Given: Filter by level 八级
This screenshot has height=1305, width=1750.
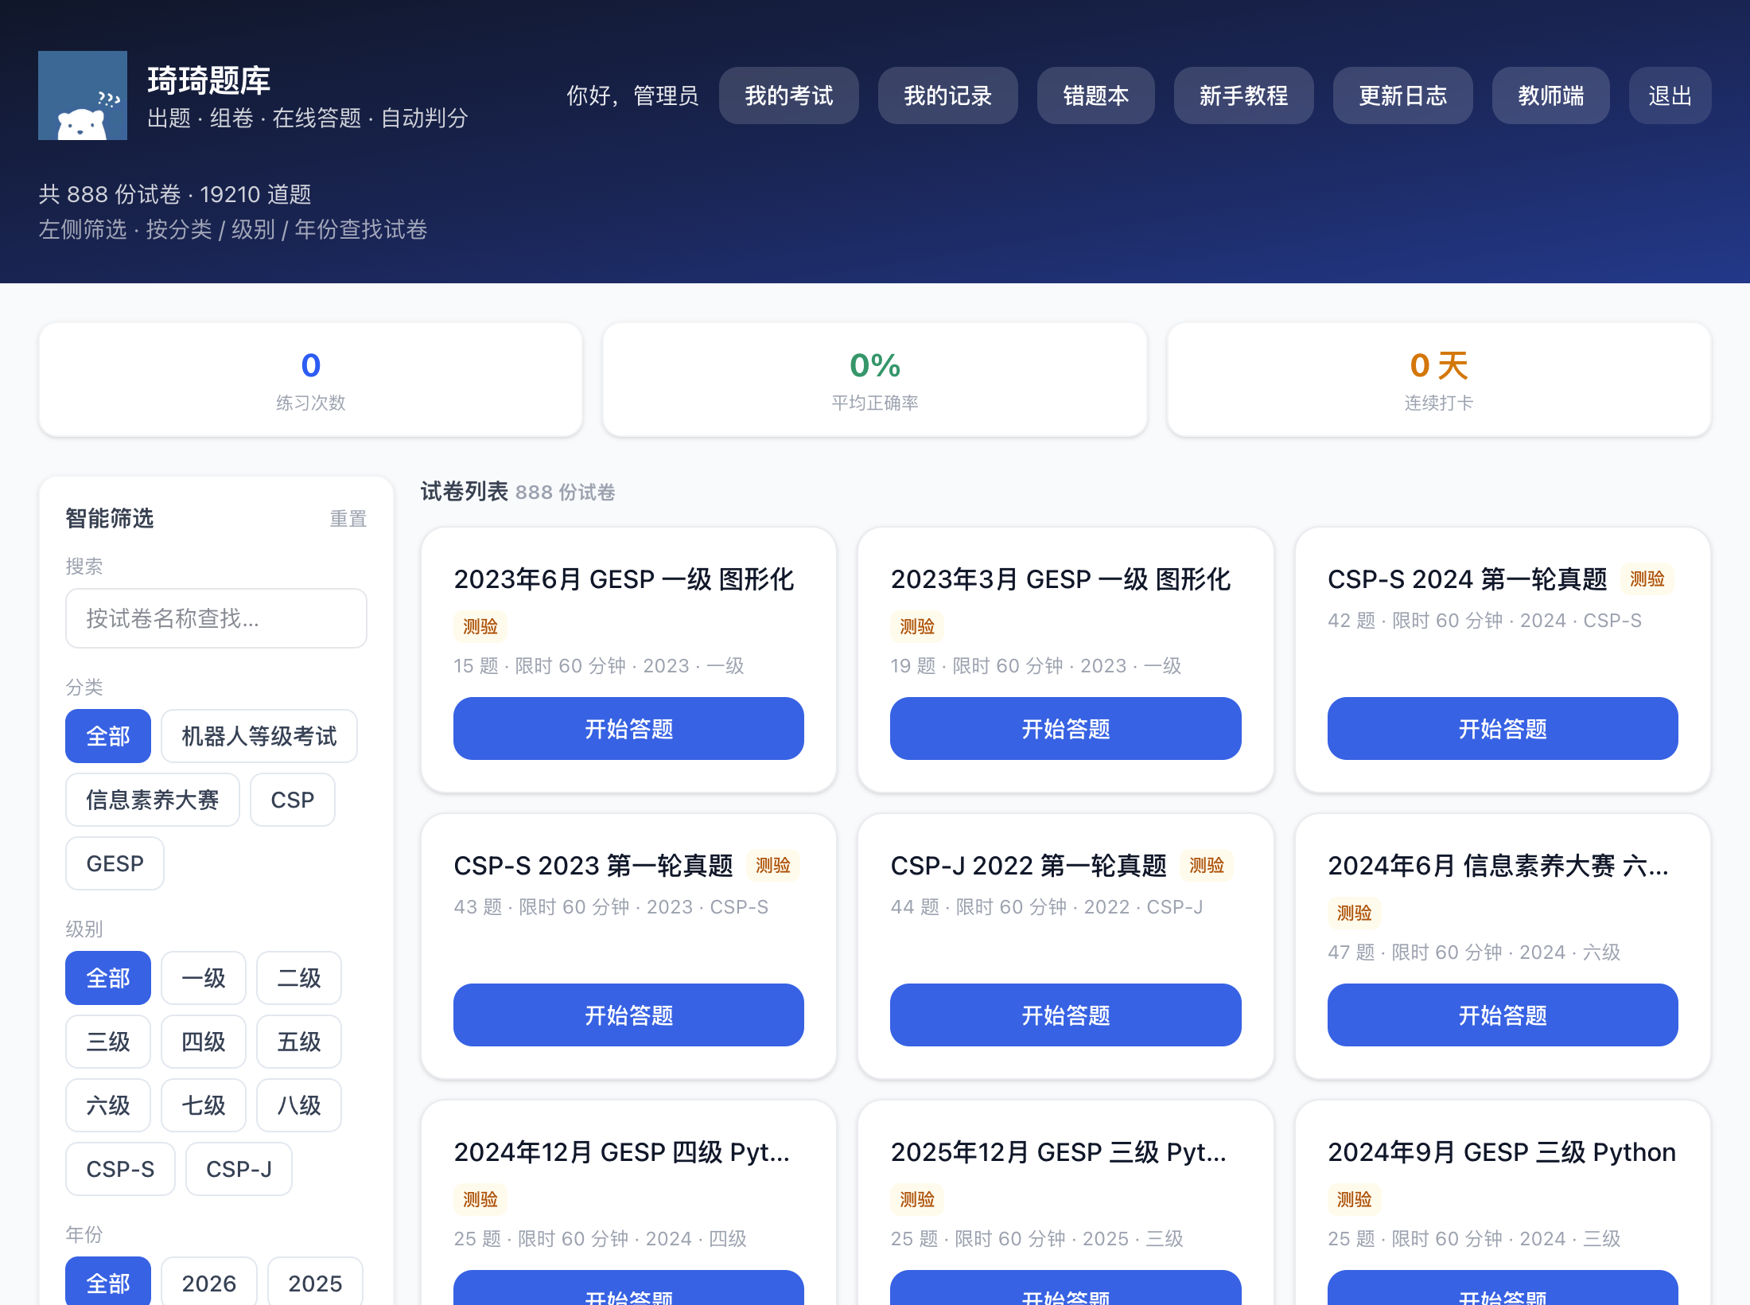Looking at the screenshot, I should point(299,1105).
